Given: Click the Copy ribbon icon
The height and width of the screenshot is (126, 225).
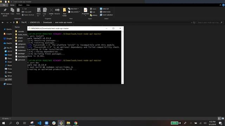Looking at the screenshot, I should tap(12, 11).
